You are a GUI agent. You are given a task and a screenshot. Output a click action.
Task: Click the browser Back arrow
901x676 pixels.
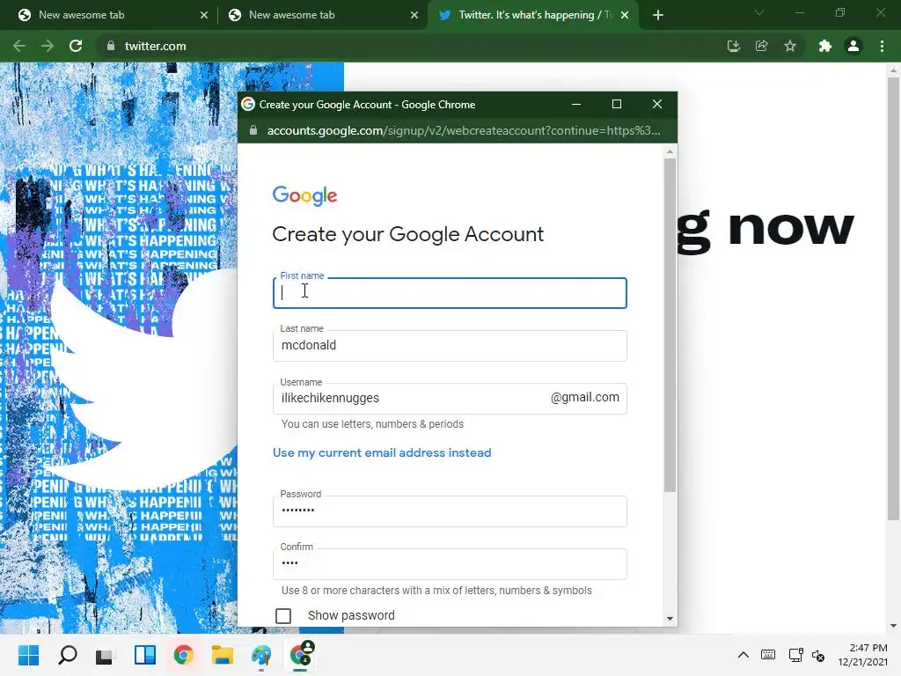point(19,46)
